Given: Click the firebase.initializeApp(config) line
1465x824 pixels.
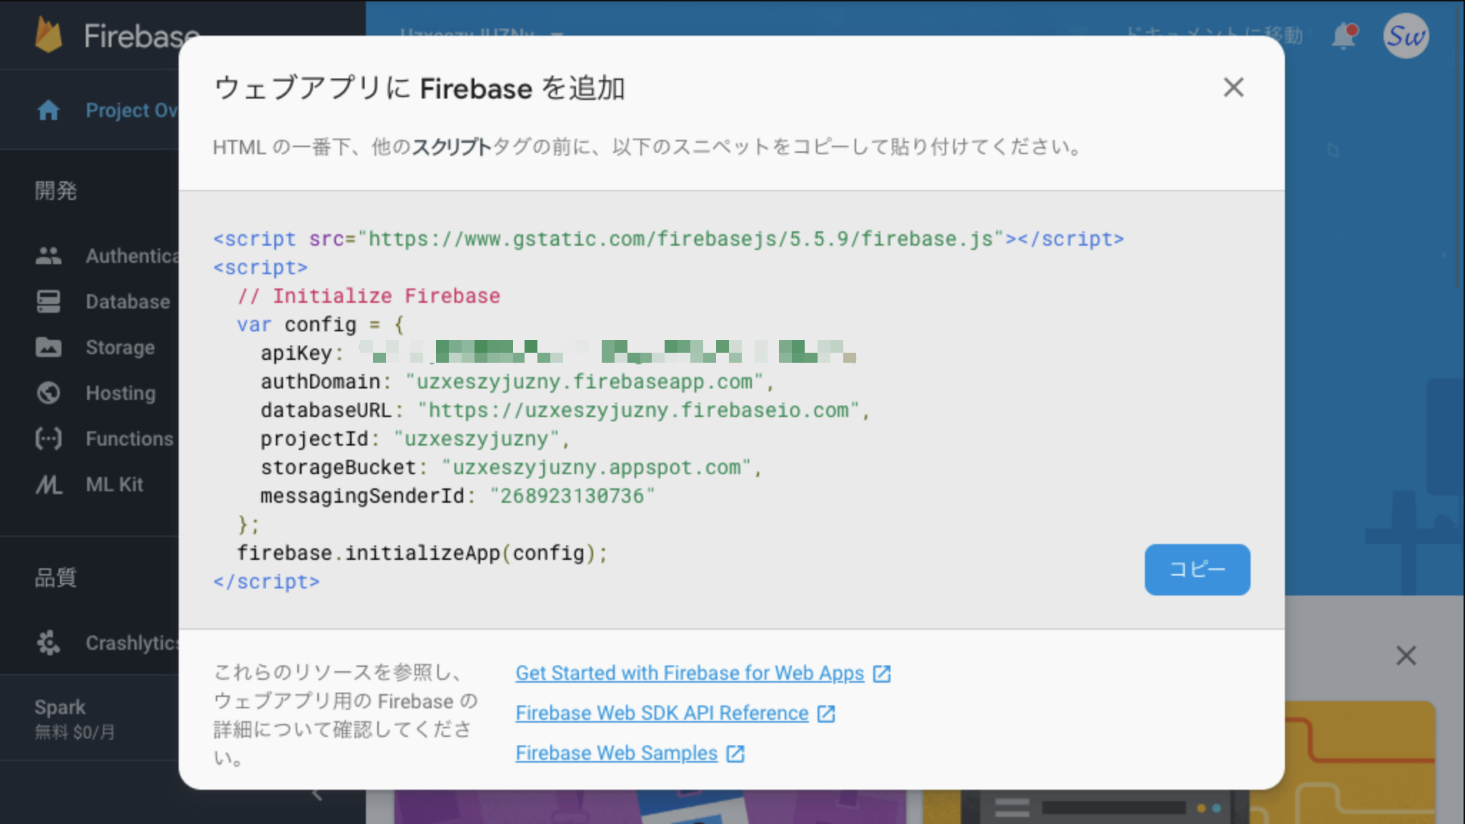Looking at the screenshot, I should click(x=422, y=553).
